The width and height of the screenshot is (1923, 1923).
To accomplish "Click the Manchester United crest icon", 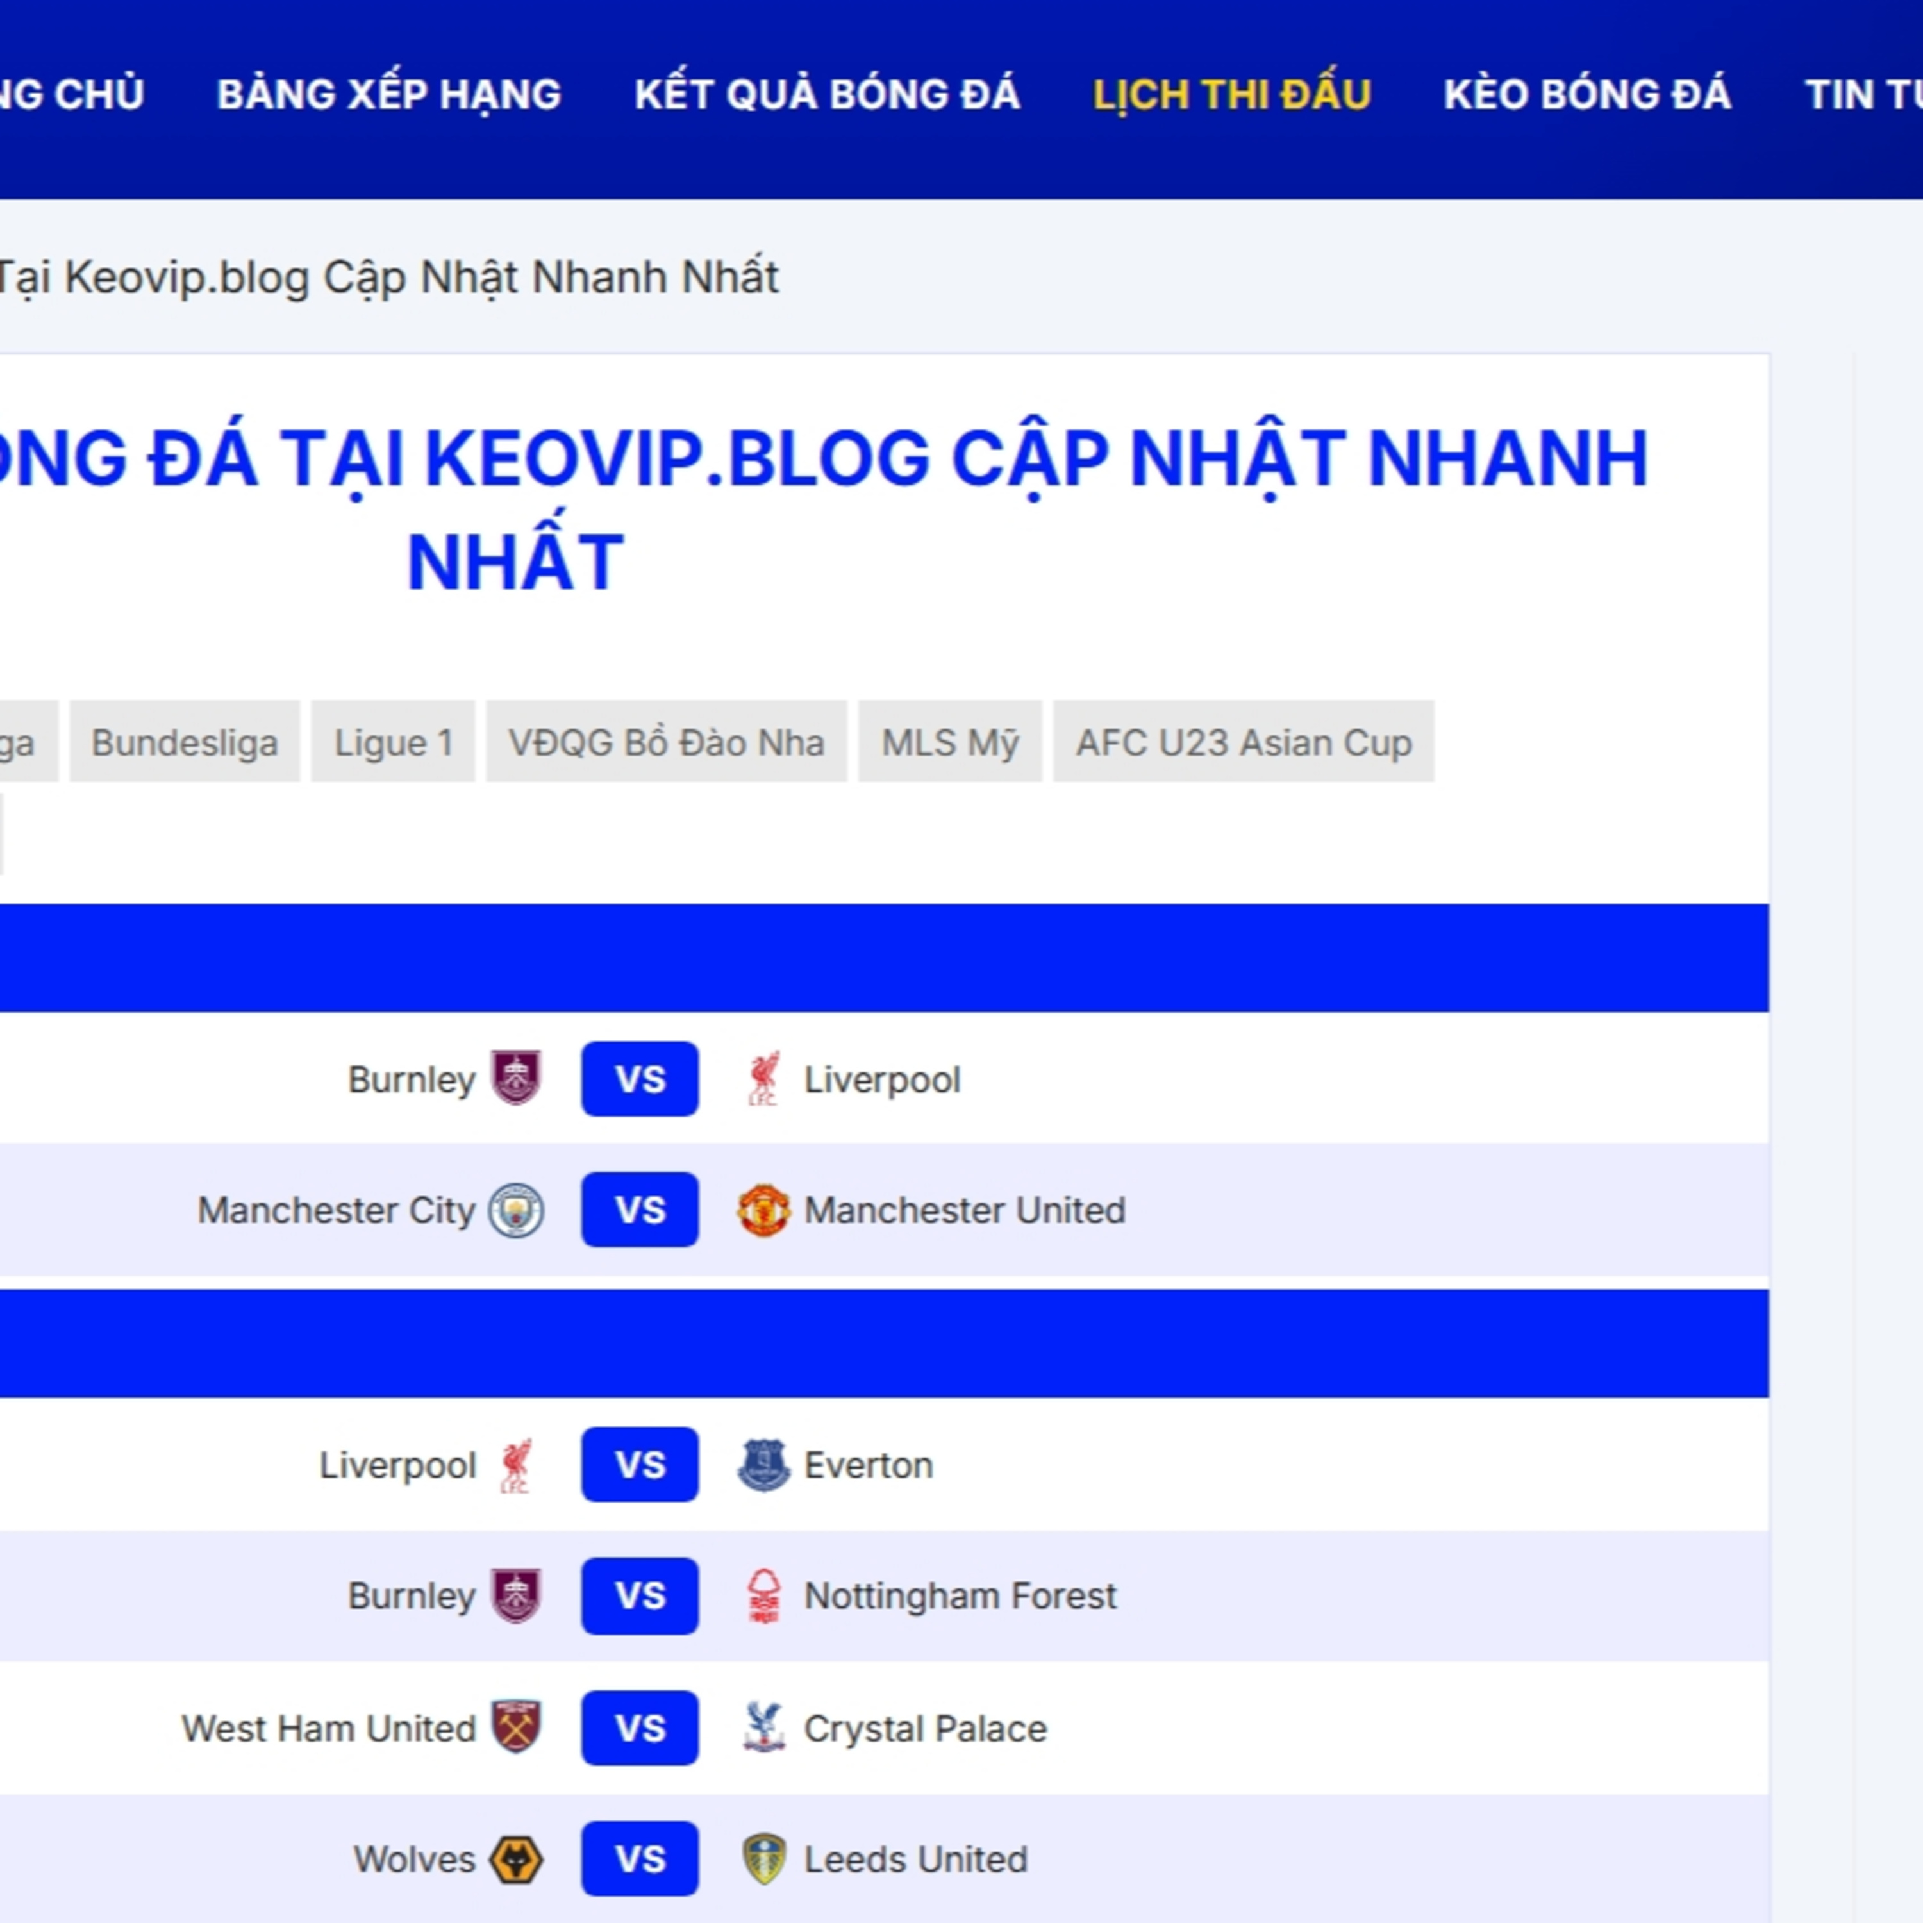I will [x=763, y=1210].
